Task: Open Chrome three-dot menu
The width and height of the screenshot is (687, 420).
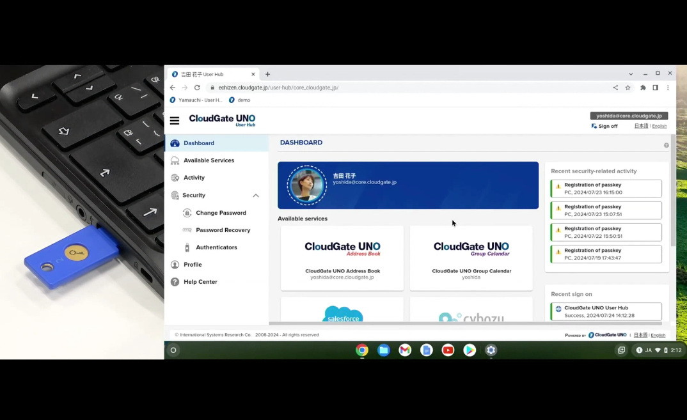Action: pyautogui.click(x=668, y=88)
